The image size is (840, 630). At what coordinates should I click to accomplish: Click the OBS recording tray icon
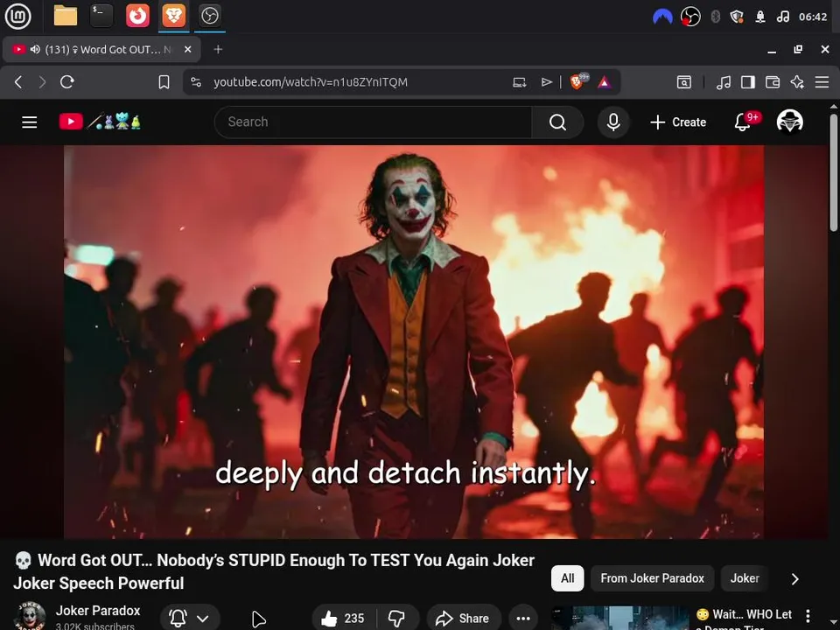point(690,17)
